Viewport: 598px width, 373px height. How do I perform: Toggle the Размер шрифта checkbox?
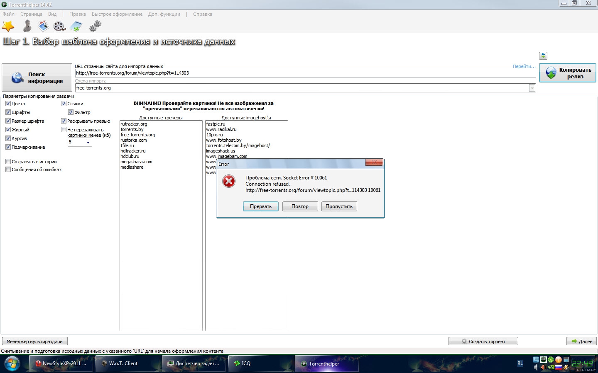point(8,121)
